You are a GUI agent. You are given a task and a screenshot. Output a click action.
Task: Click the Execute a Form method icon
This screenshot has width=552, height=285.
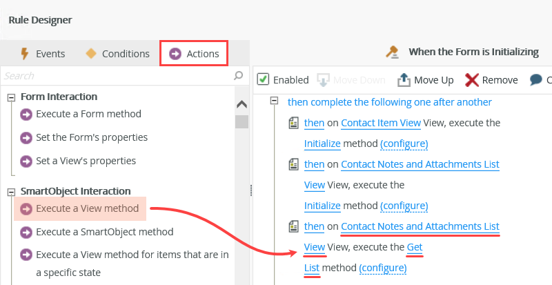pyautogui.click(x=27, y=115)
